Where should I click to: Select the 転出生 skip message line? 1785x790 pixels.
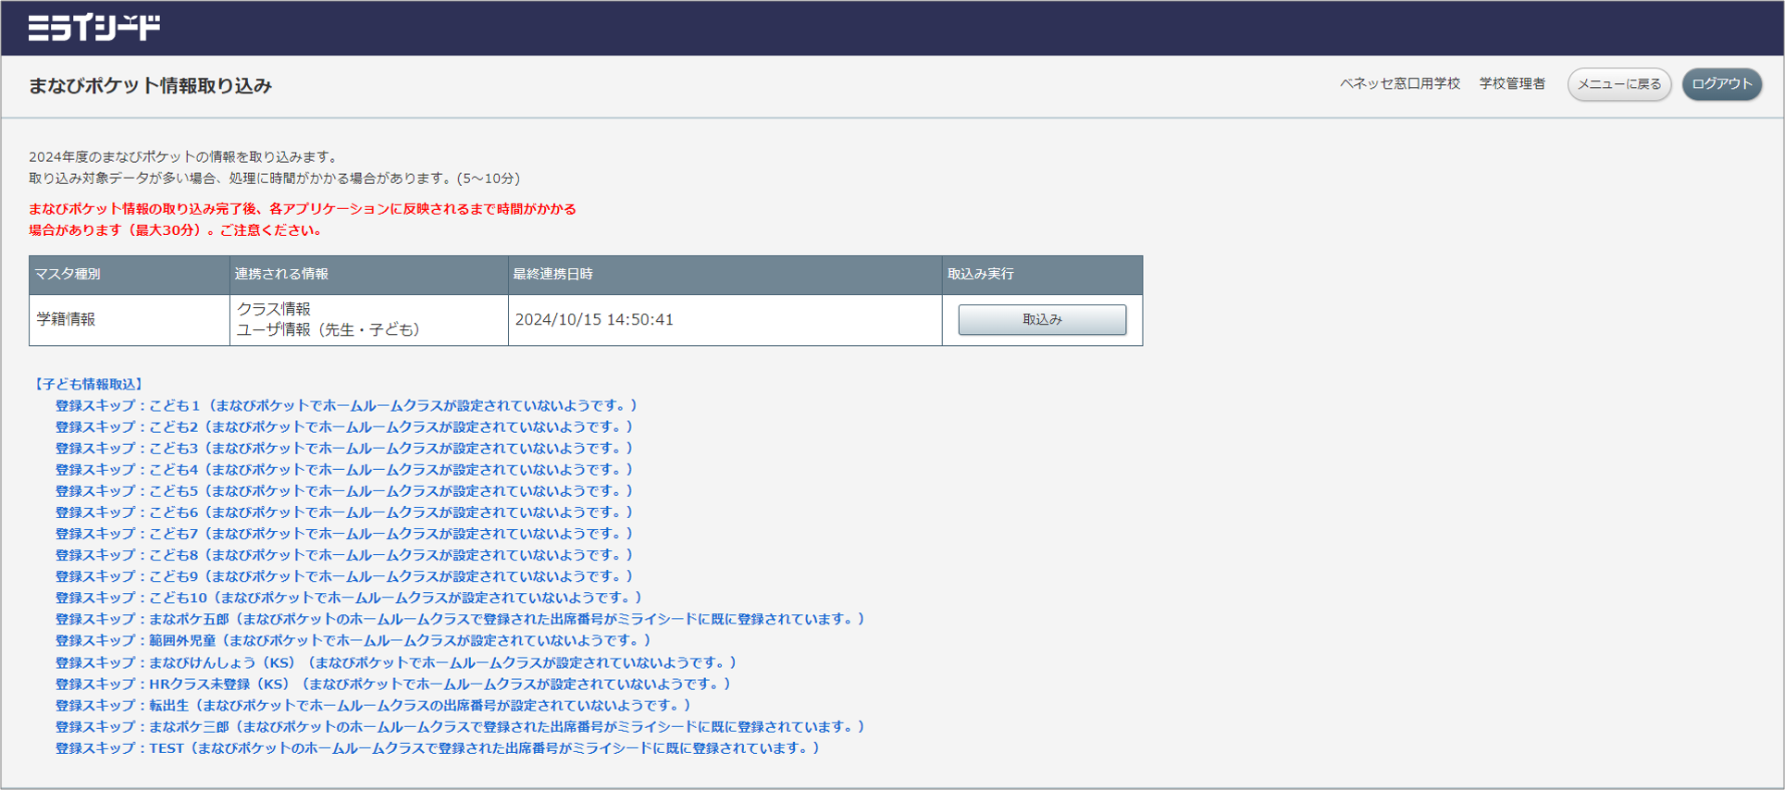[373, 706]
